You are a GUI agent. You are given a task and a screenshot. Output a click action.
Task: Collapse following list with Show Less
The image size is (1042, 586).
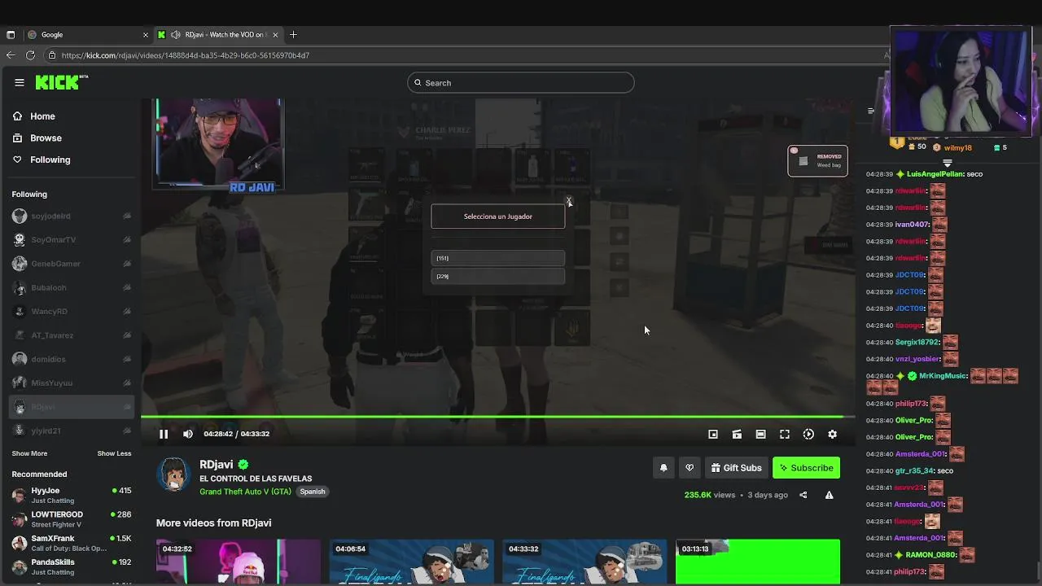click(114, 453)
